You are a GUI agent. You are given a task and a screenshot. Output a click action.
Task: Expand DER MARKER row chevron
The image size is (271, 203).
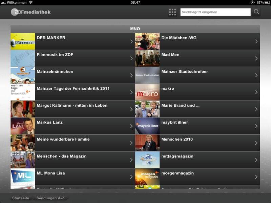pos(131,41)
